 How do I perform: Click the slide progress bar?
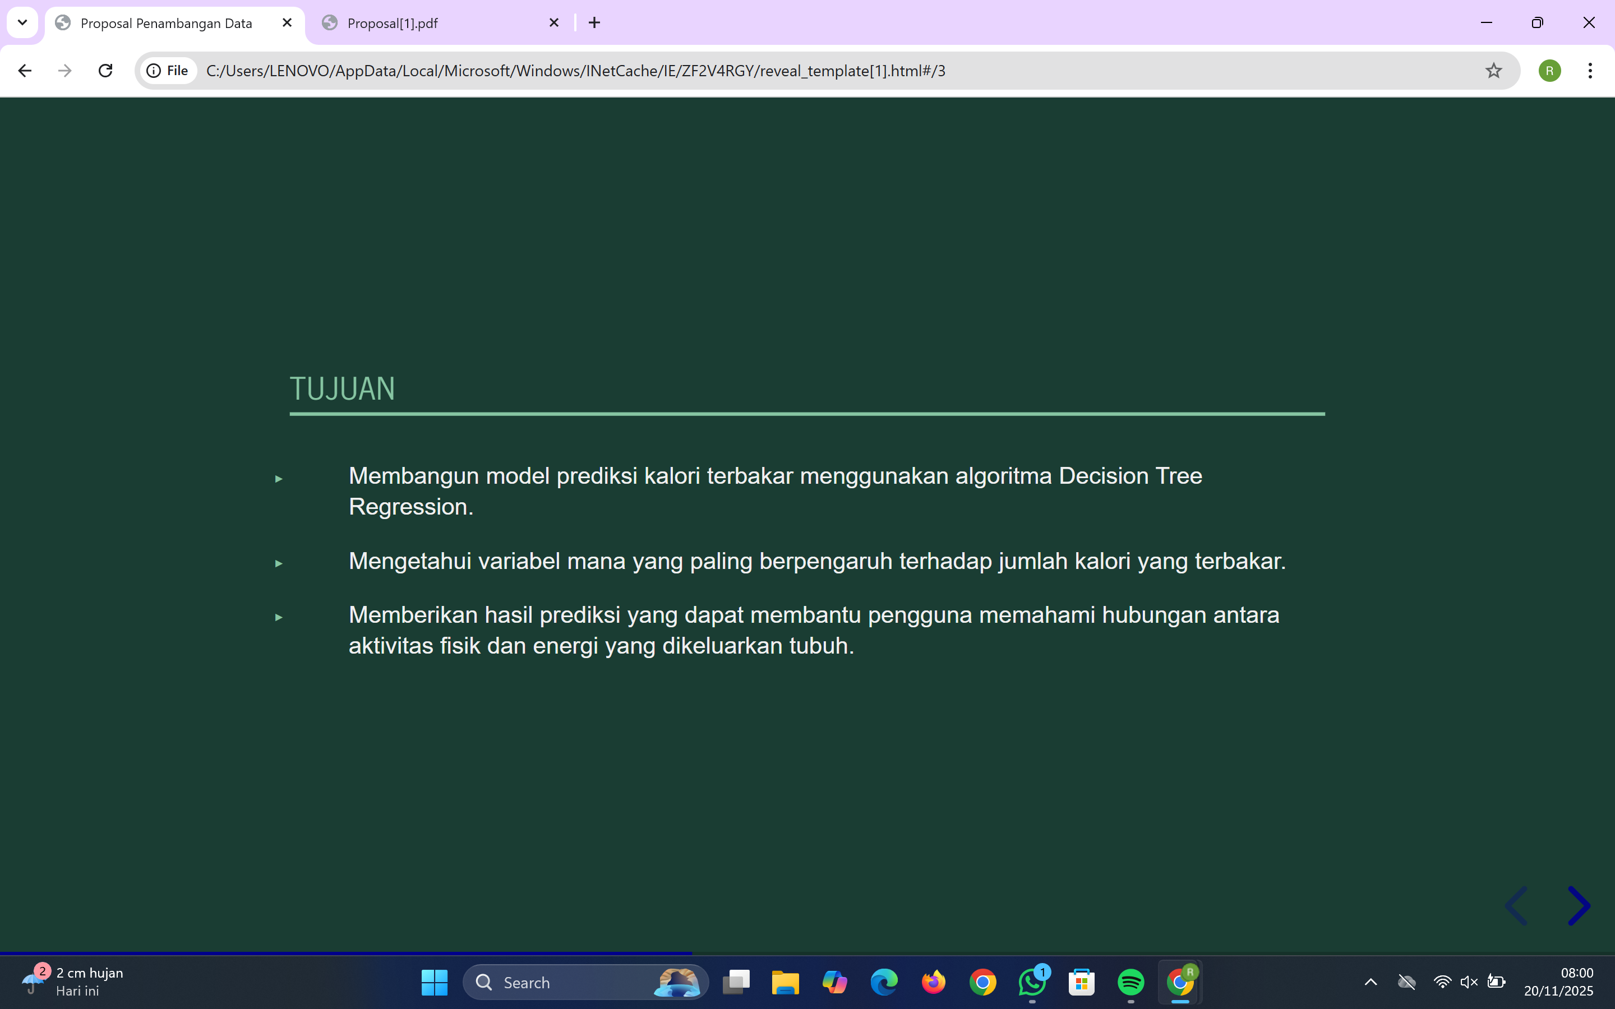807,953
